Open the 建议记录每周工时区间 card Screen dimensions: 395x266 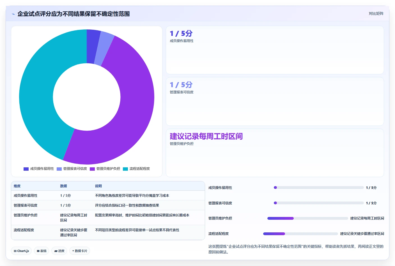click(275, 153)
